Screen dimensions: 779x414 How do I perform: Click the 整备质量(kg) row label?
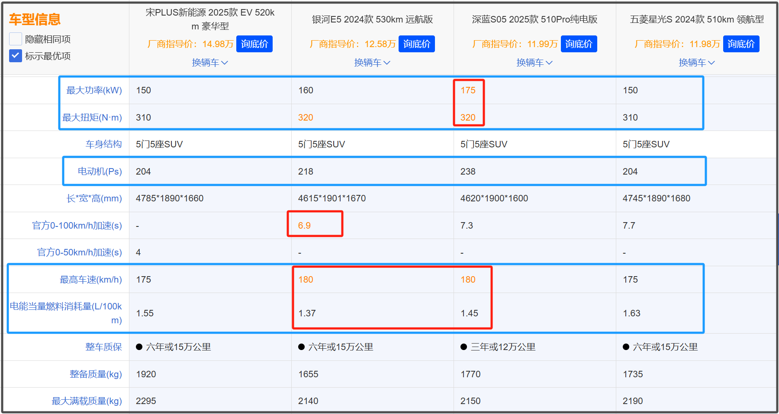(x=96, y=374)
